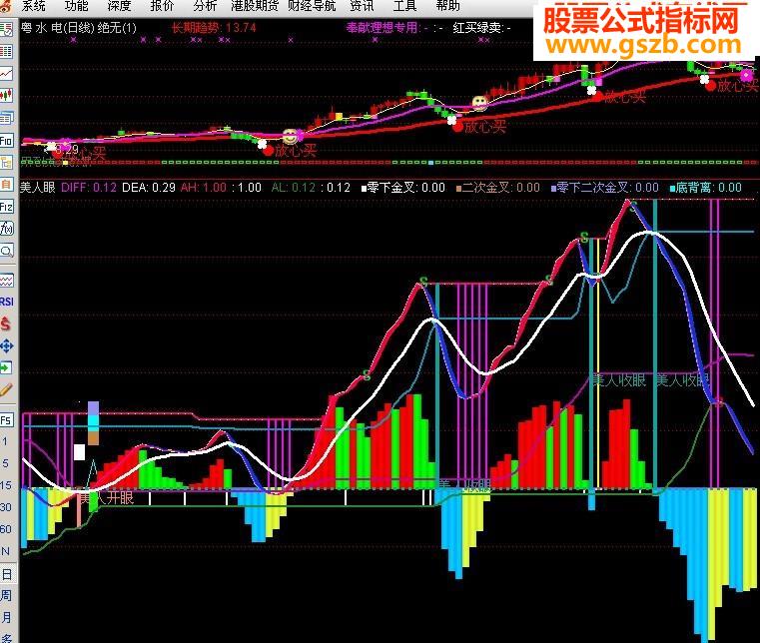
Task: Click the 底背离: 0.00 legend
Action: [x=706, y=188]
